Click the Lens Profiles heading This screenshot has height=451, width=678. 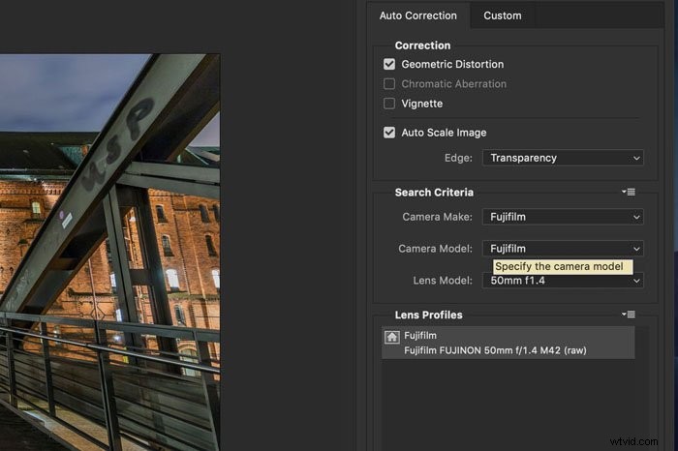click(x=428, y=315)
